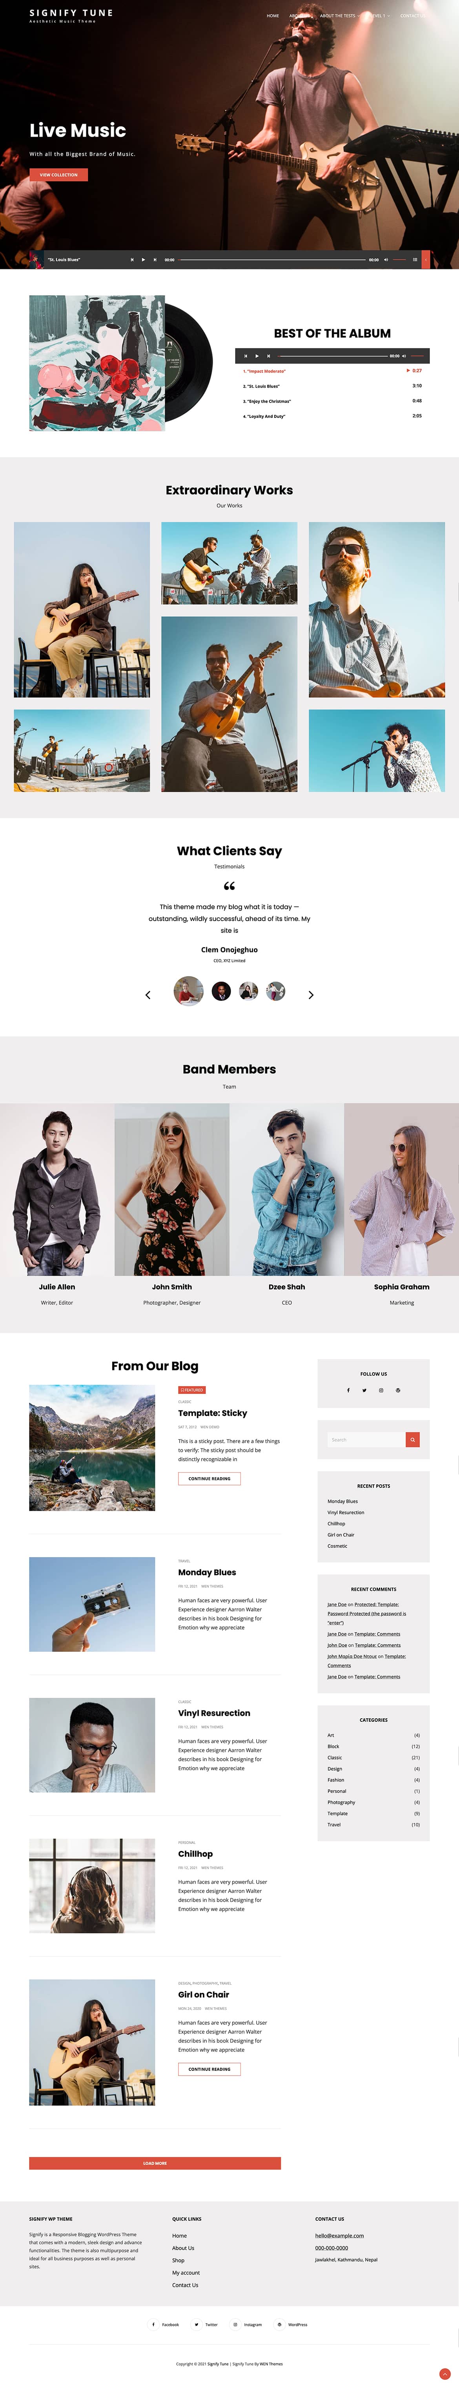Play the Best of the Album player

point(257,356)
